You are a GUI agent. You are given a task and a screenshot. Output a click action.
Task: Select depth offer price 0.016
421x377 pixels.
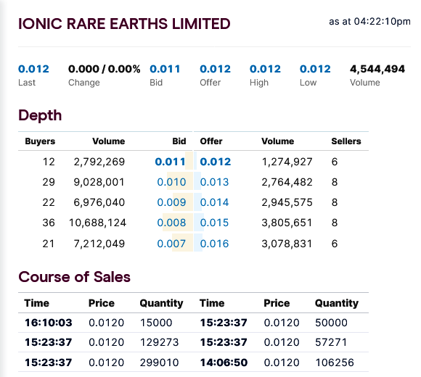pos(214,244)
